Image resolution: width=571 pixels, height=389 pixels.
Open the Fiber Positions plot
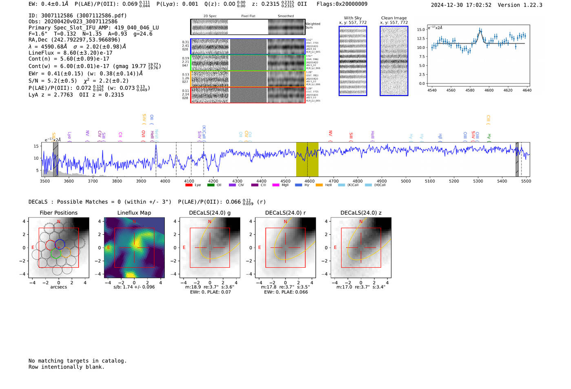(59, 248)
